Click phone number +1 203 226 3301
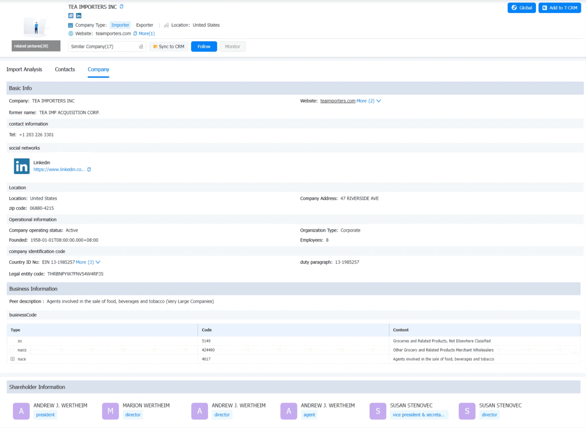Image resolution: width=586 pixels, height=428 pixels. coord(36,135)
